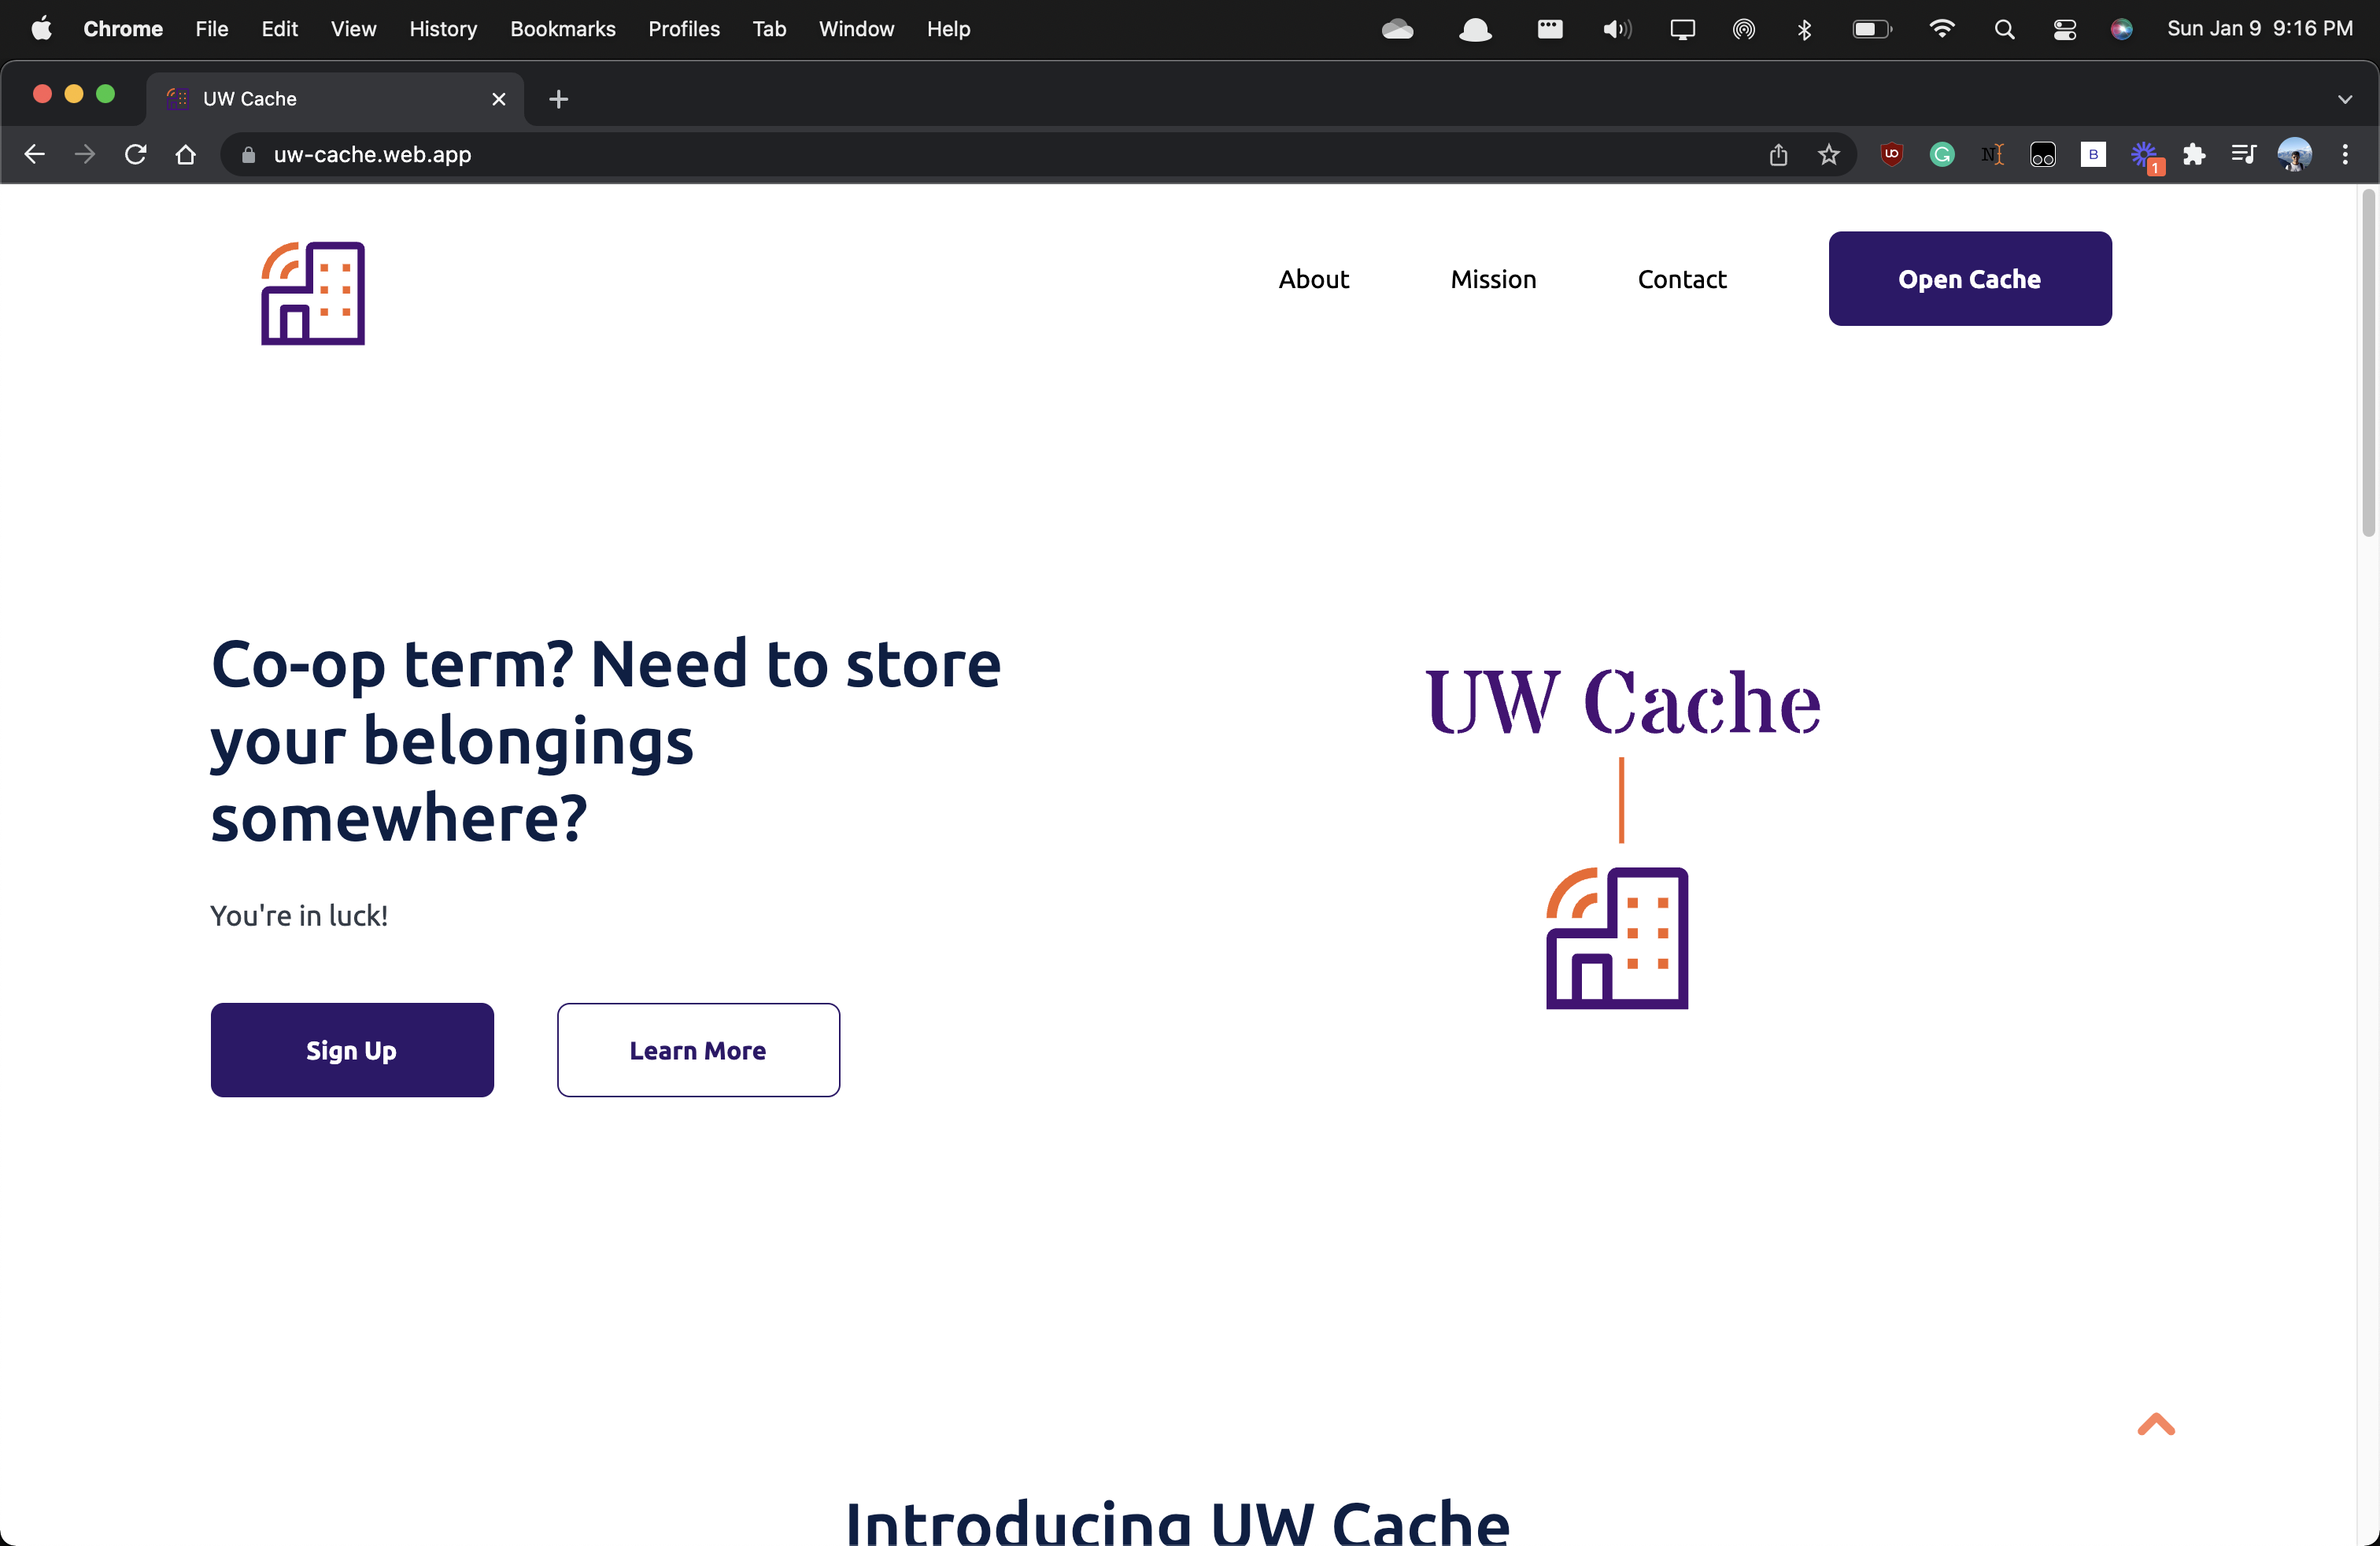Image resolution: width=2380 pixels, height=1546 pixels.
Task: Open the Chrome three-dot menu
Action: (2346, 154)
